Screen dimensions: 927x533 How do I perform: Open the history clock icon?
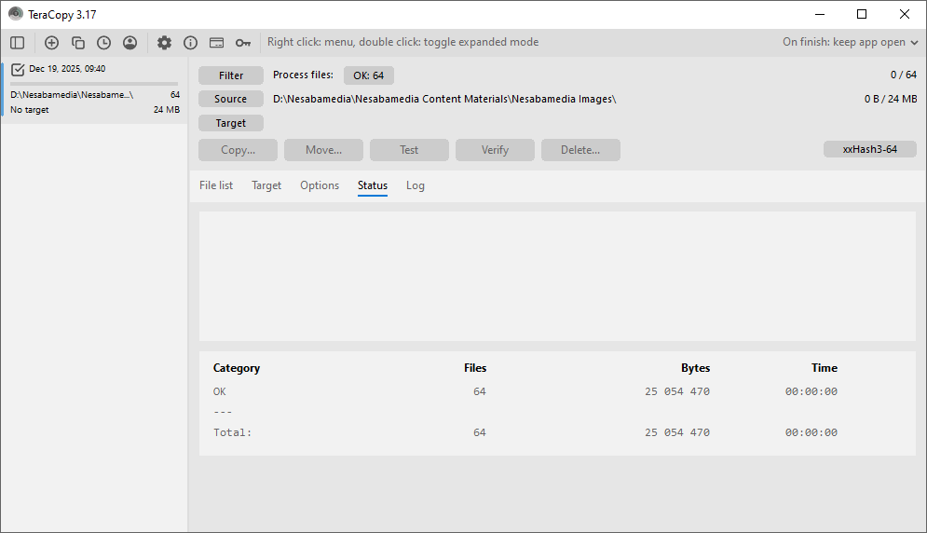[x=103, y=43]
